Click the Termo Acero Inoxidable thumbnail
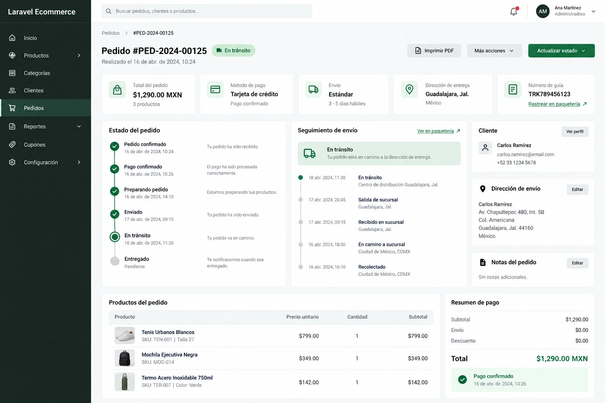This screenshot has width=605, height=403. (x=125, y=382)
